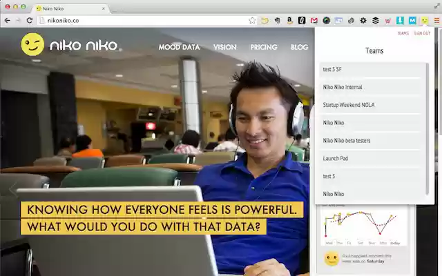Select the "test 3" team row
The image size is (442, 276).
click(x=370, y=176)
